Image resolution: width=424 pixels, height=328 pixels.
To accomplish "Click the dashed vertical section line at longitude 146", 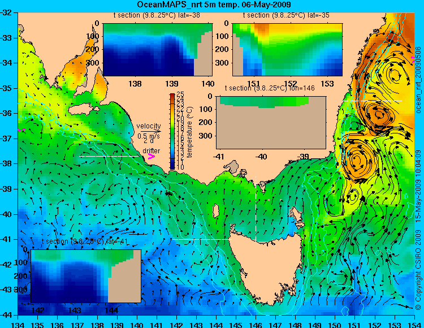I will tap(256, 209).
